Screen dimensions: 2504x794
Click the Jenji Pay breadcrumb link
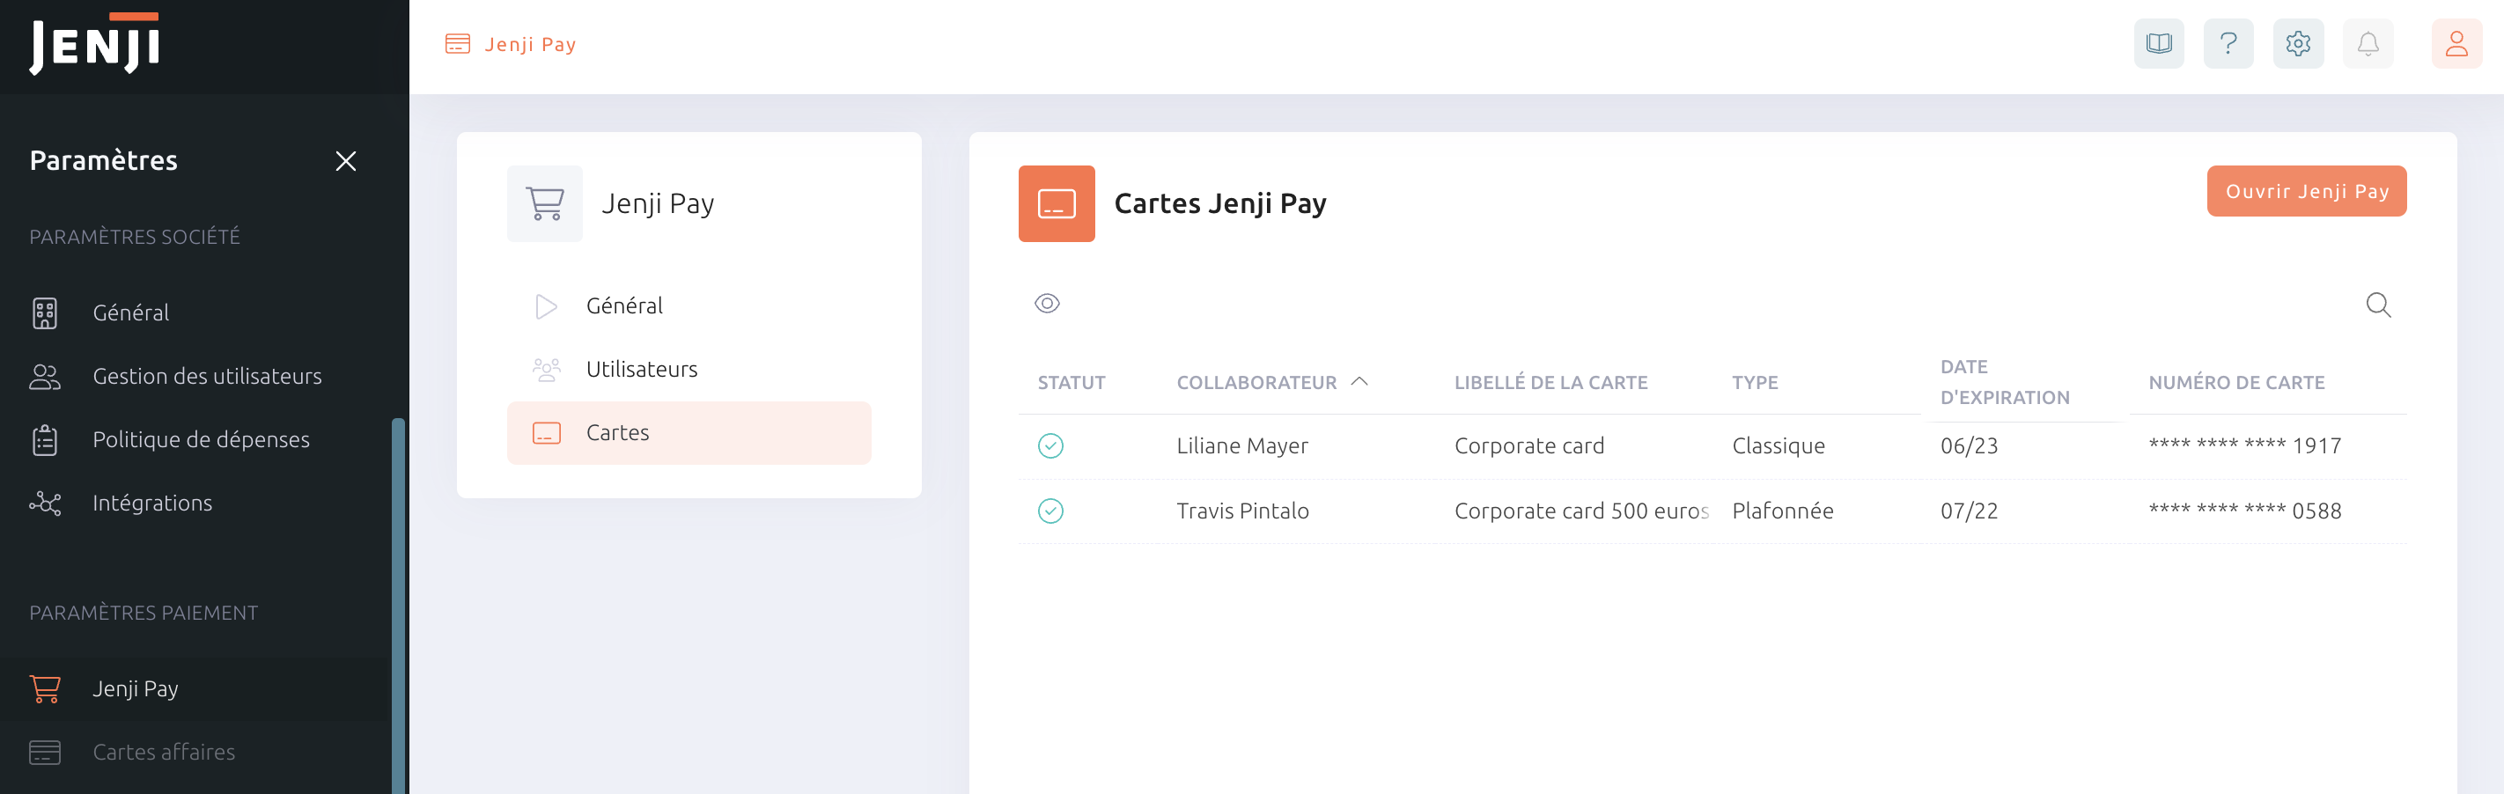pyautogui.click(x=530, y=45)
